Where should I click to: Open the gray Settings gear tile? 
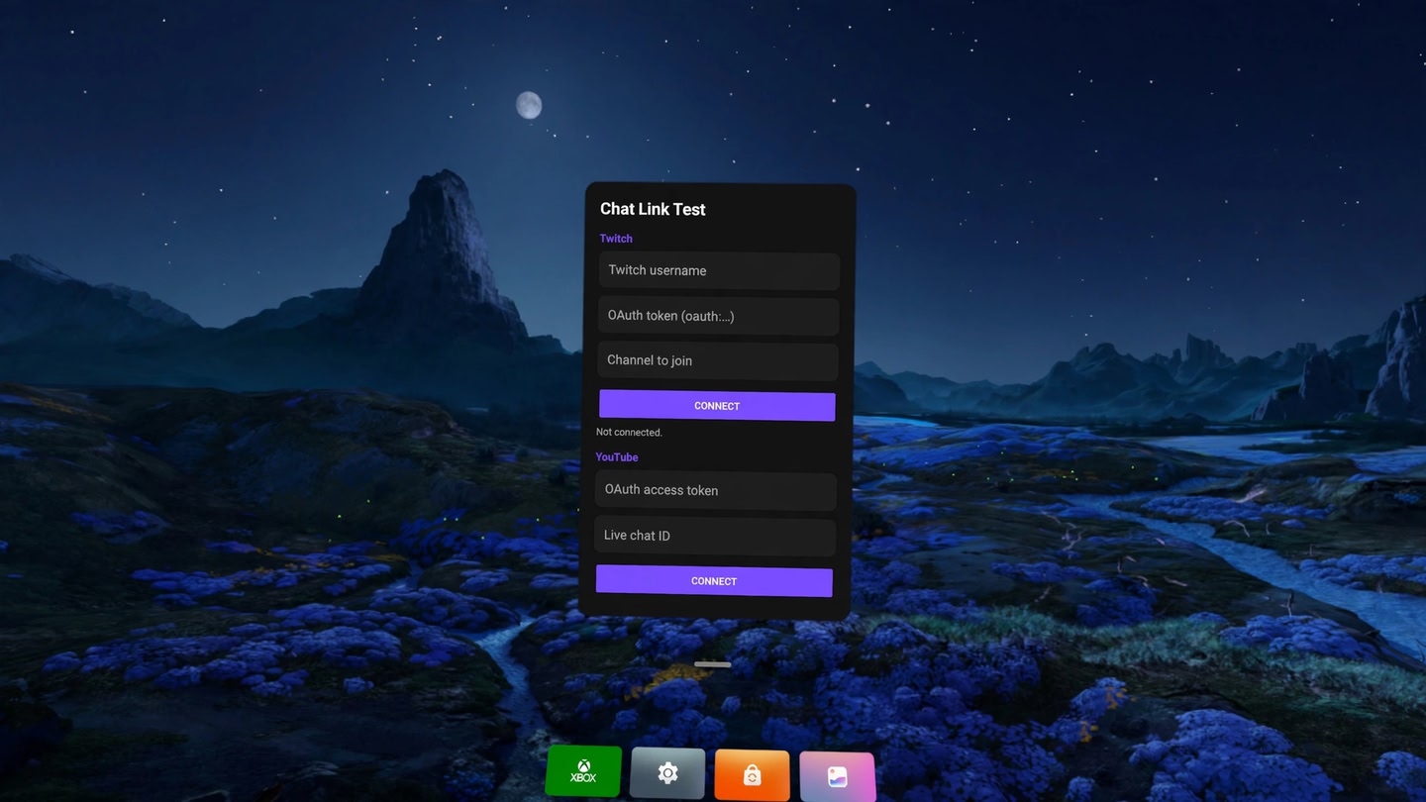tap(667, 773)
